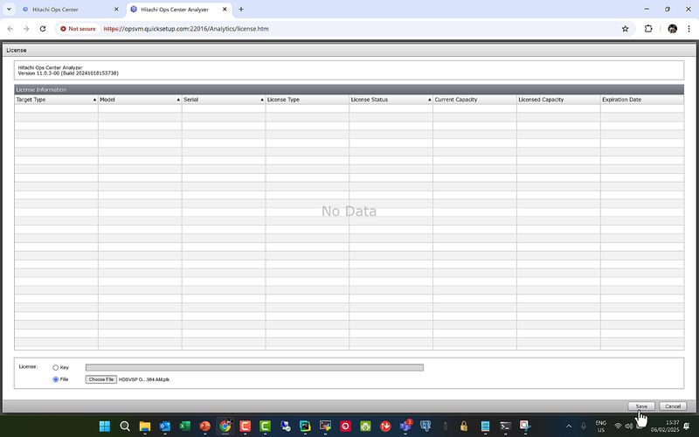Click the License Type column header

[x=308, y=100]
